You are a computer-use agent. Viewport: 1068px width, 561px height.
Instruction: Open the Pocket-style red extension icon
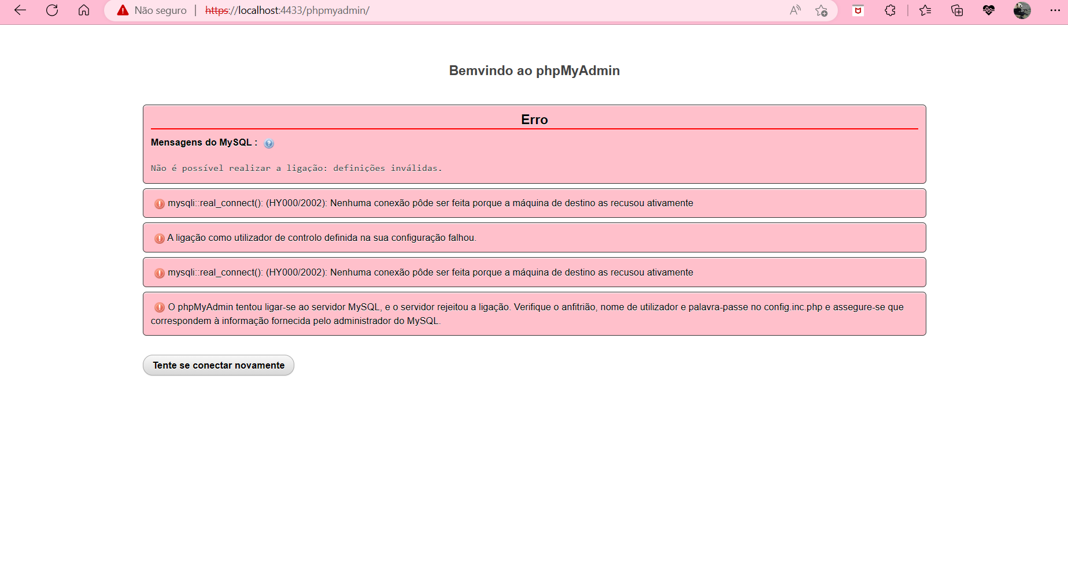(x=858, y=10)
